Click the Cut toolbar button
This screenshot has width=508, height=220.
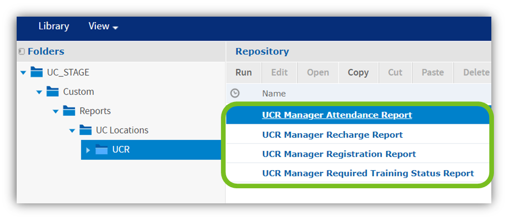coord(395,72)
